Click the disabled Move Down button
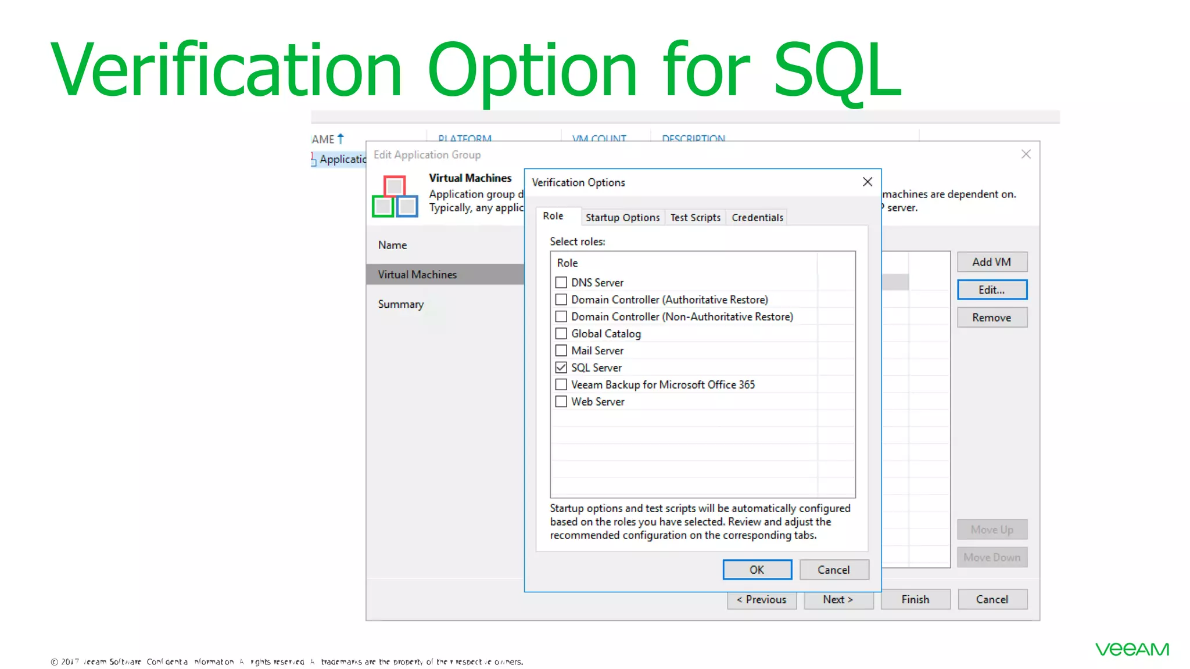Image resolution: width=1190 pixels, height=669 pixels. (x=992, y=557)
